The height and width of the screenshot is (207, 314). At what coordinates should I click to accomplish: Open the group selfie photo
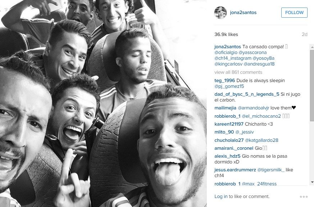coord(103,103)
